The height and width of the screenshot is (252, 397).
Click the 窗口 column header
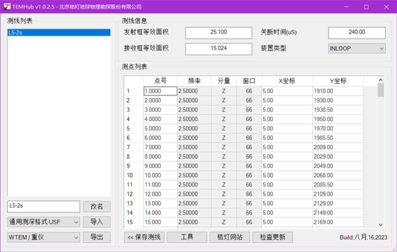point(249,81)
